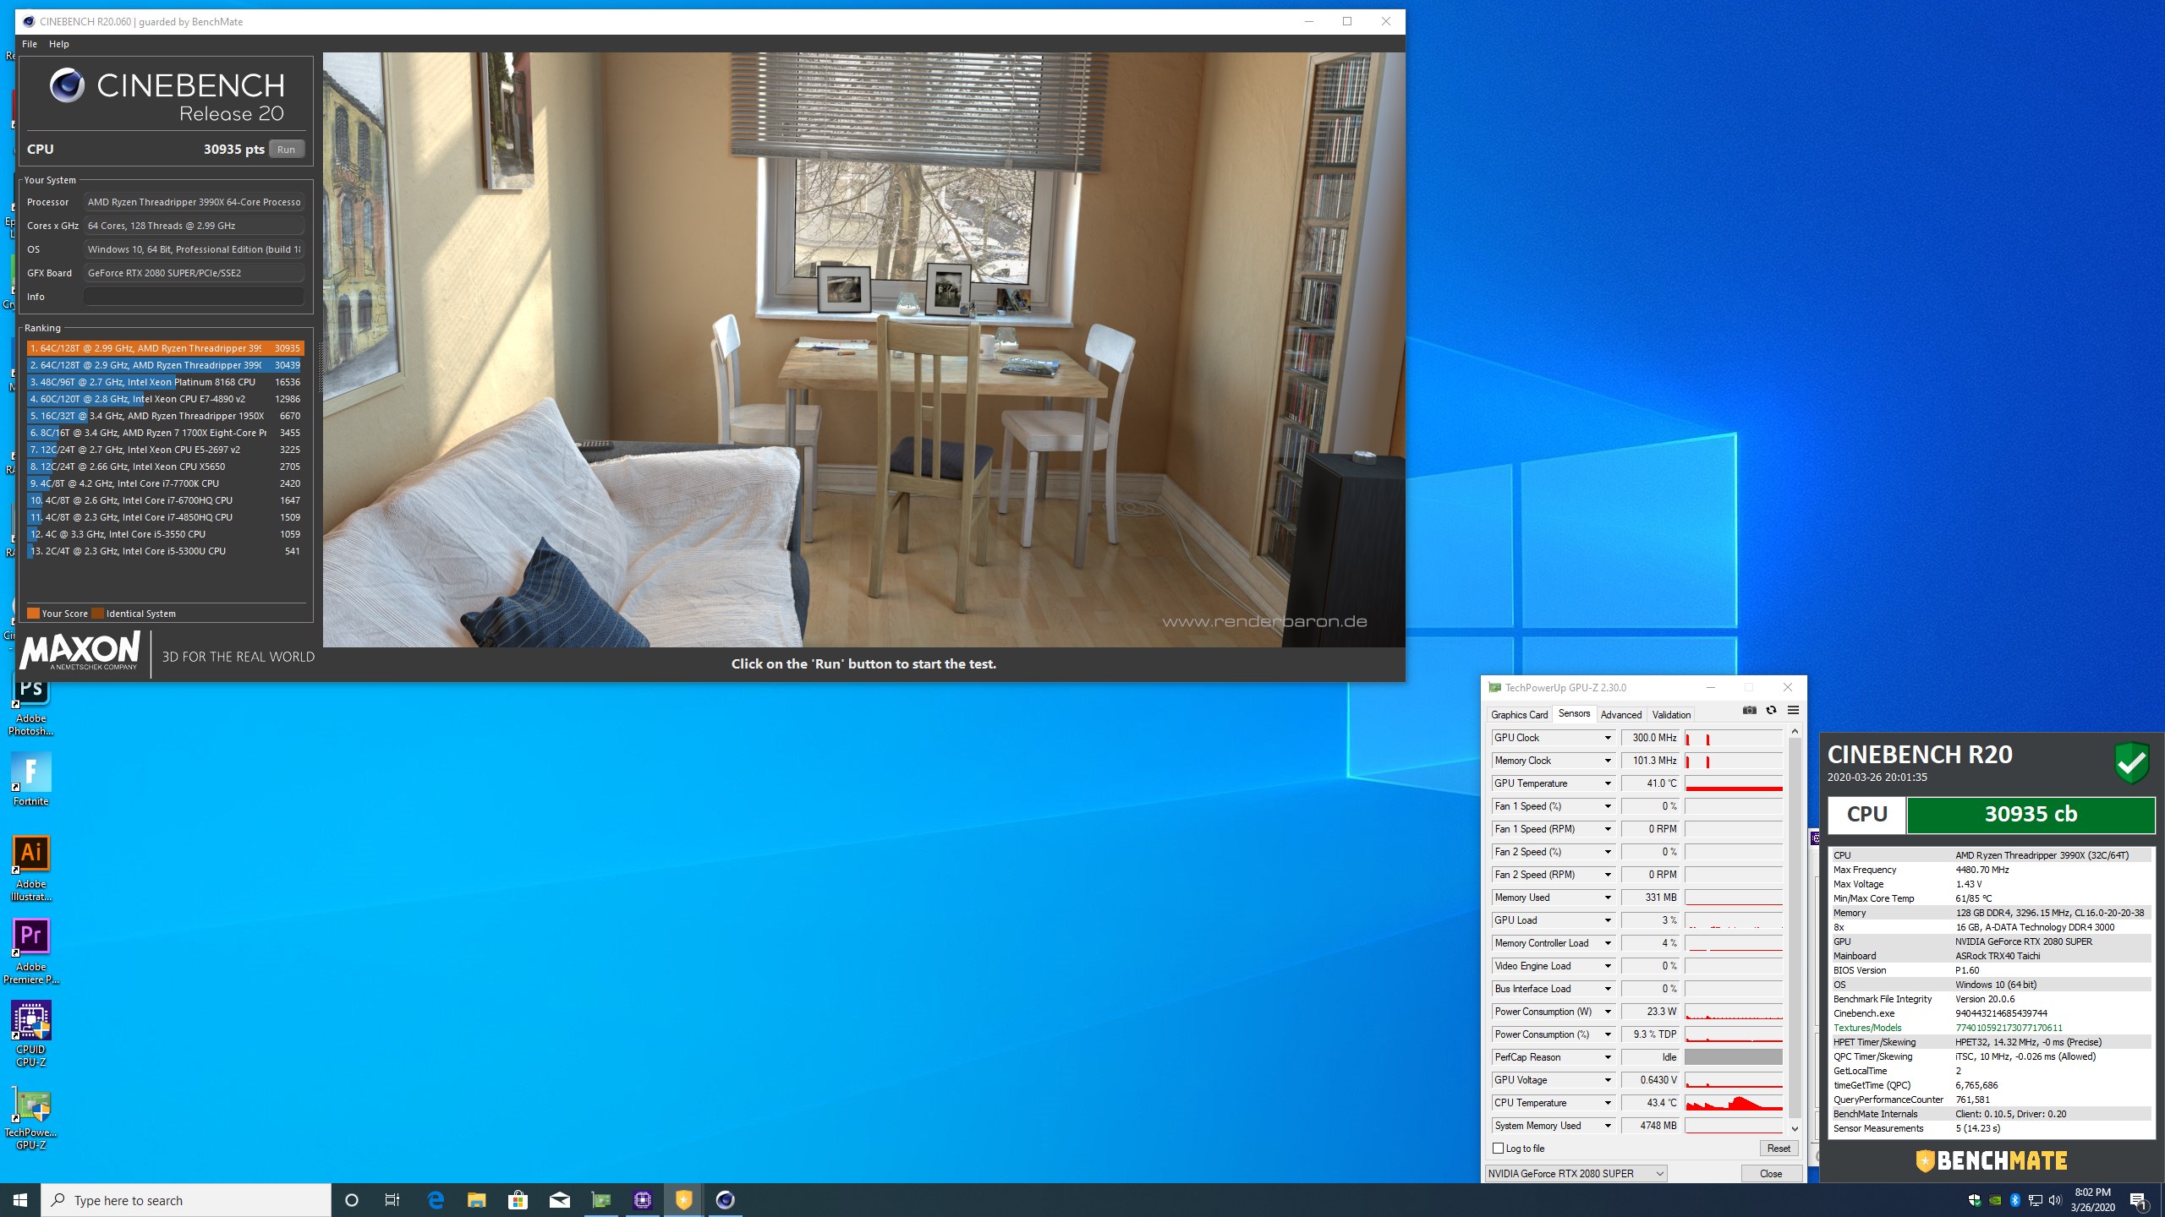Screen dimensions: 2165x1217
Task: Click the GPU-Z refresh icon
Action: click(1771, 711)
